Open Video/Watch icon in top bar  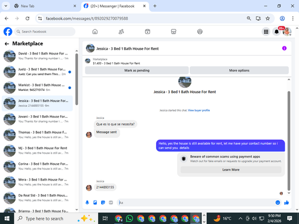[x=148, y=32]
